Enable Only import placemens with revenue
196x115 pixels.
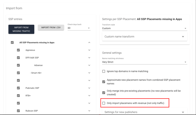pos(104,103)
